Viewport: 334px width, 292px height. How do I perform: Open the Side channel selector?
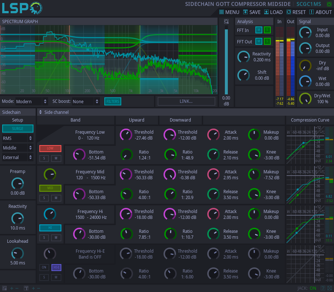coord(54,112)
